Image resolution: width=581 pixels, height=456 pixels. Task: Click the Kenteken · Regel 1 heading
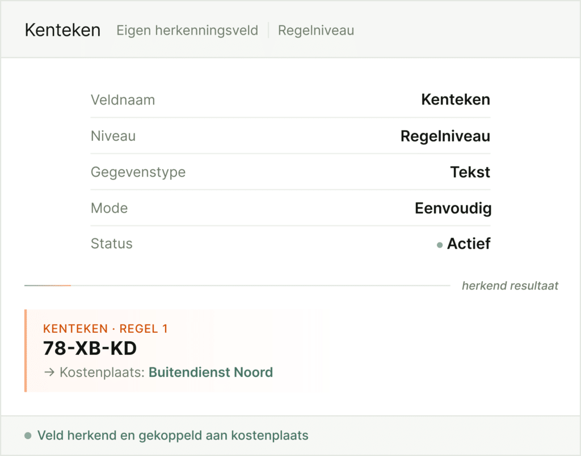tap(105, 328)
